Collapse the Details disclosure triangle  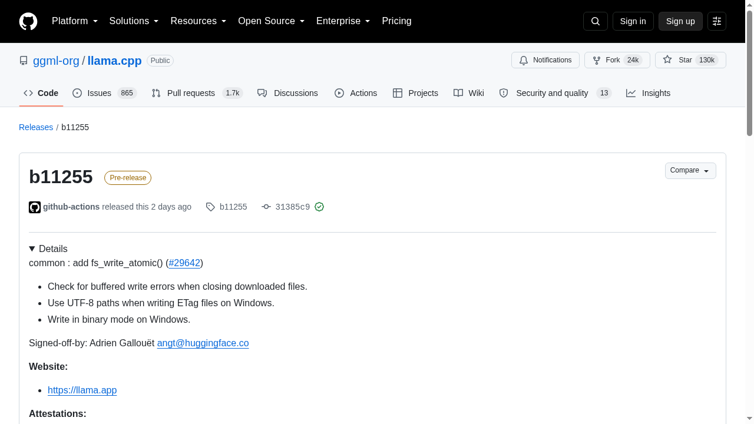point(32,249)
